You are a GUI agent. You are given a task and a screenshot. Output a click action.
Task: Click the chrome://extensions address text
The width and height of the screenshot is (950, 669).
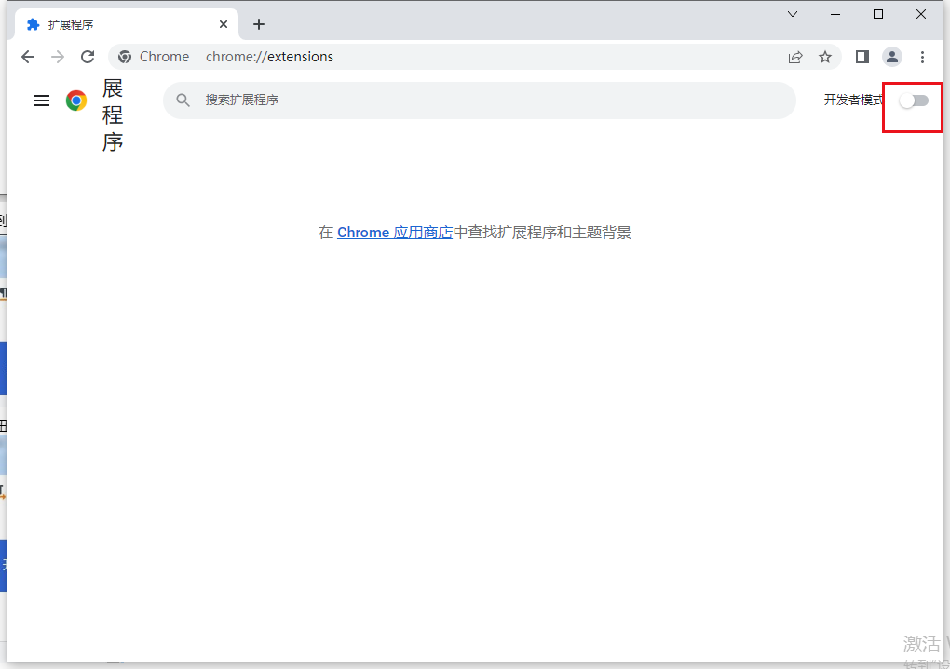[x=269, y=57]
